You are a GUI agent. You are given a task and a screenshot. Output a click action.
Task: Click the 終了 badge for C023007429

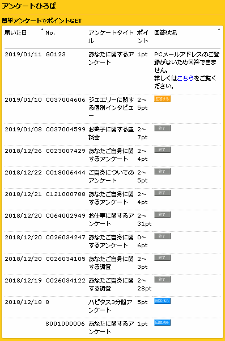(162, 150)
